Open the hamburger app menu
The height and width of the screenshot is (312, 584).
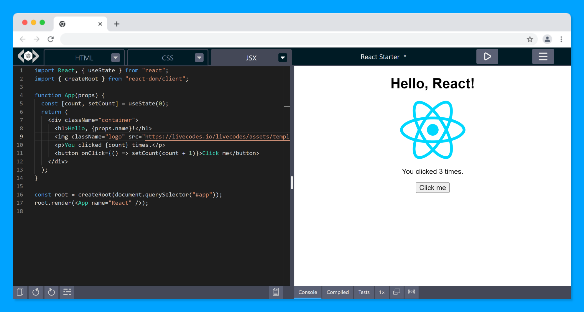point(543,56)
